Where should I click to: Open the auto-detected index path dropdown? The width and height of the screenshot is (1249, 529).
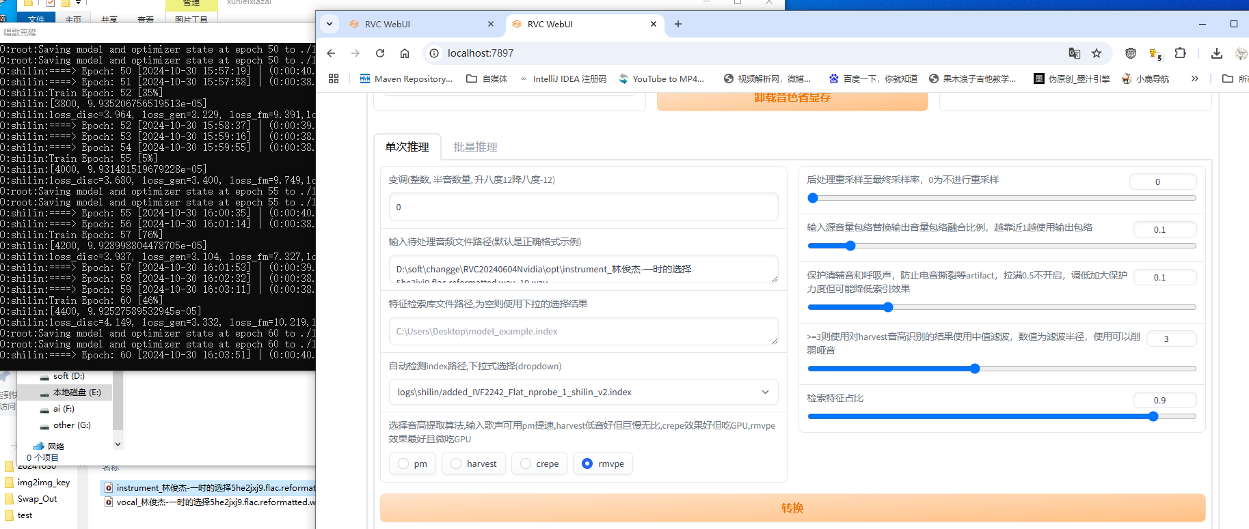(x=583, y=392)
